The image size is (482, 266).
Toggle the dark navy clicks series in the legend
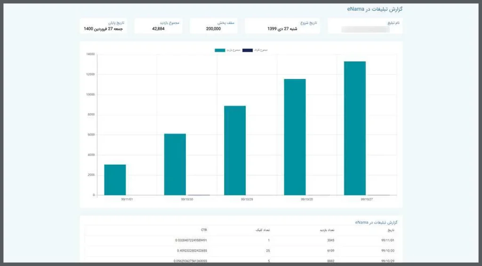(x=255, y=50)
